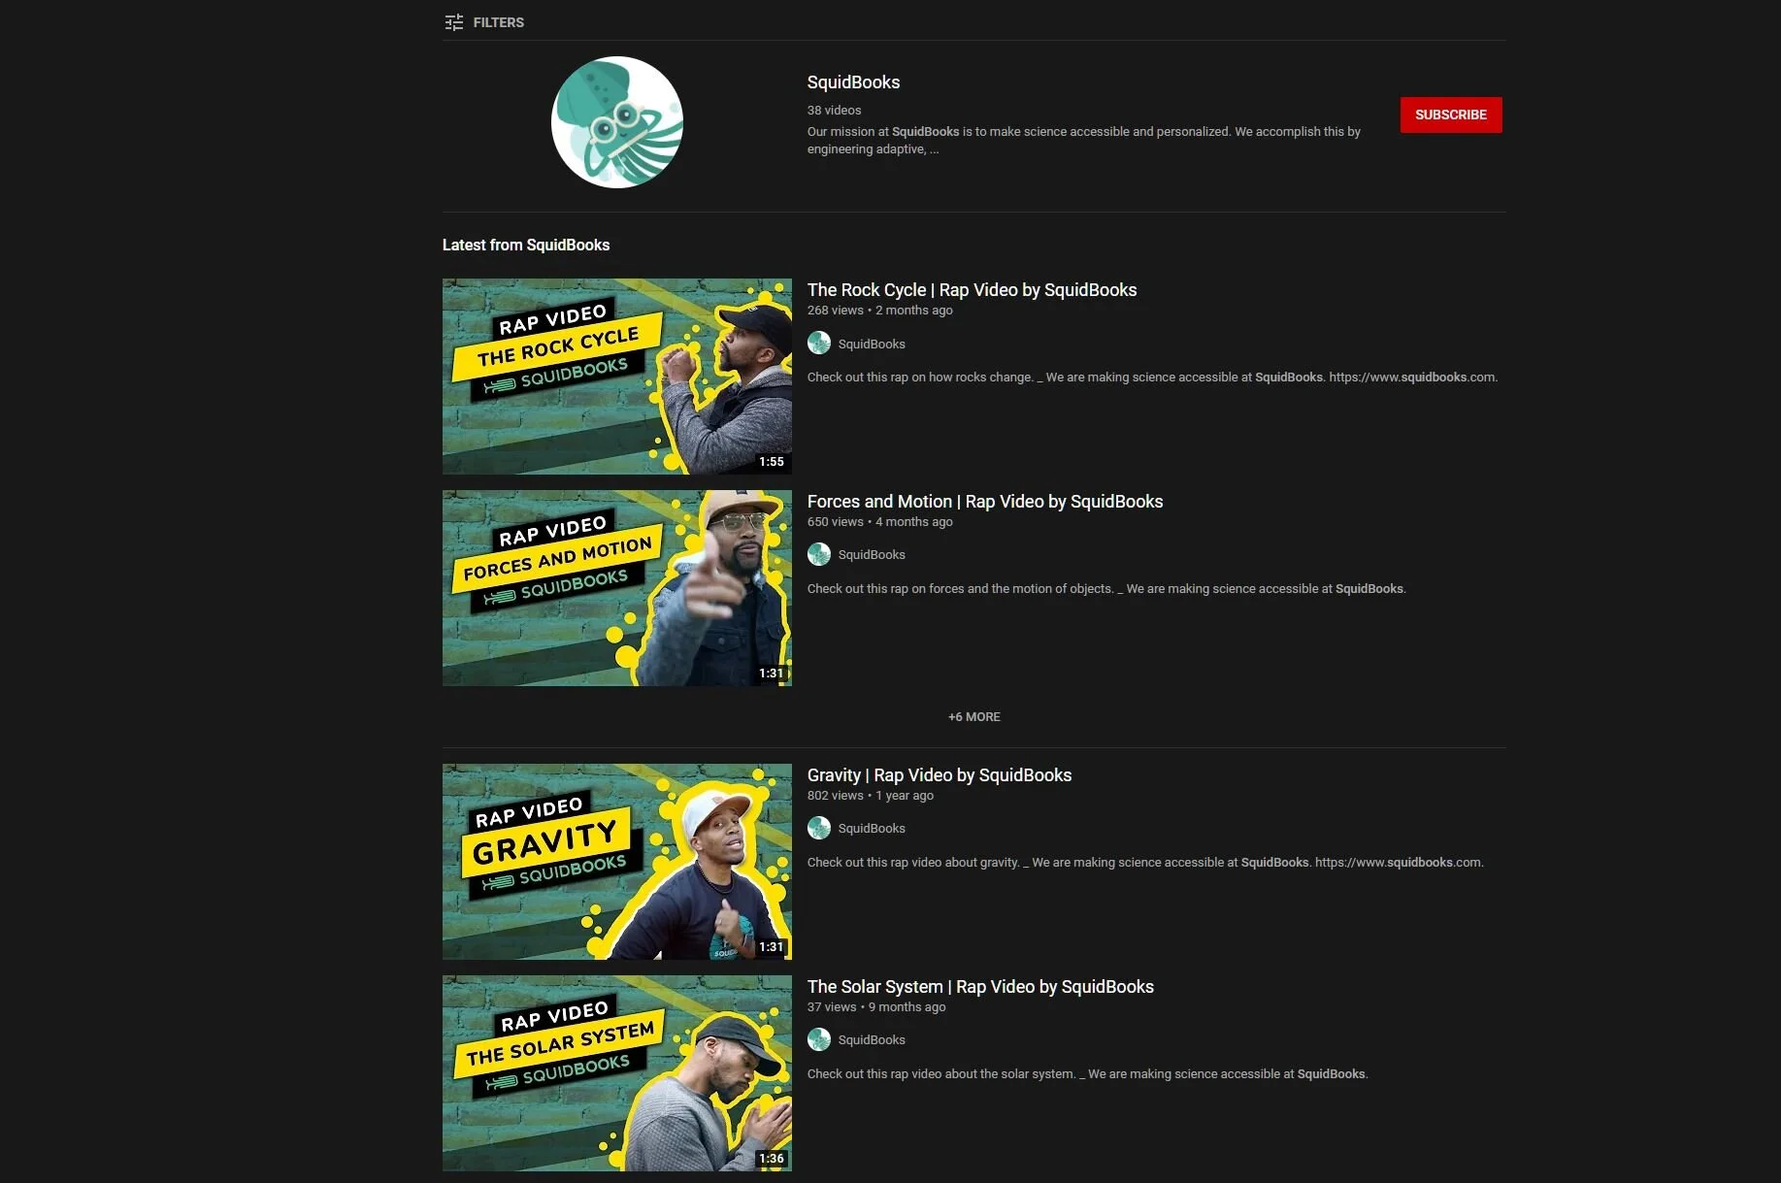Click '802 views • 1 year ago' text
The image size is (1781, 1183).
[871, 796]
